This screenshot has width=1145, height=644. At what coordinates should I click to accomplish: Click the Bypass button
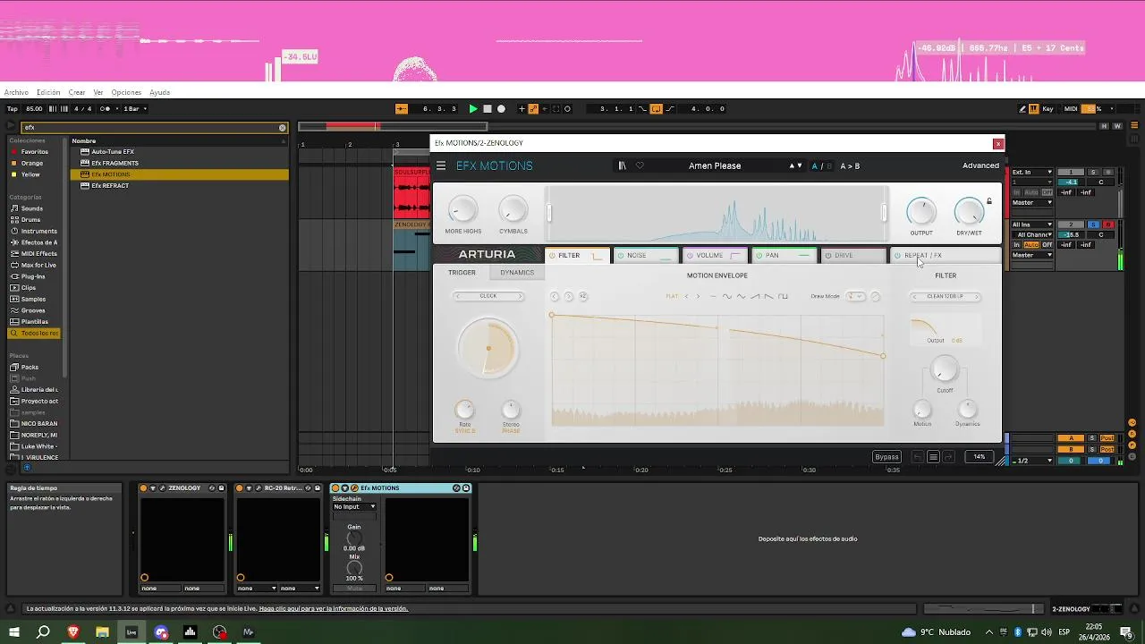886,457
